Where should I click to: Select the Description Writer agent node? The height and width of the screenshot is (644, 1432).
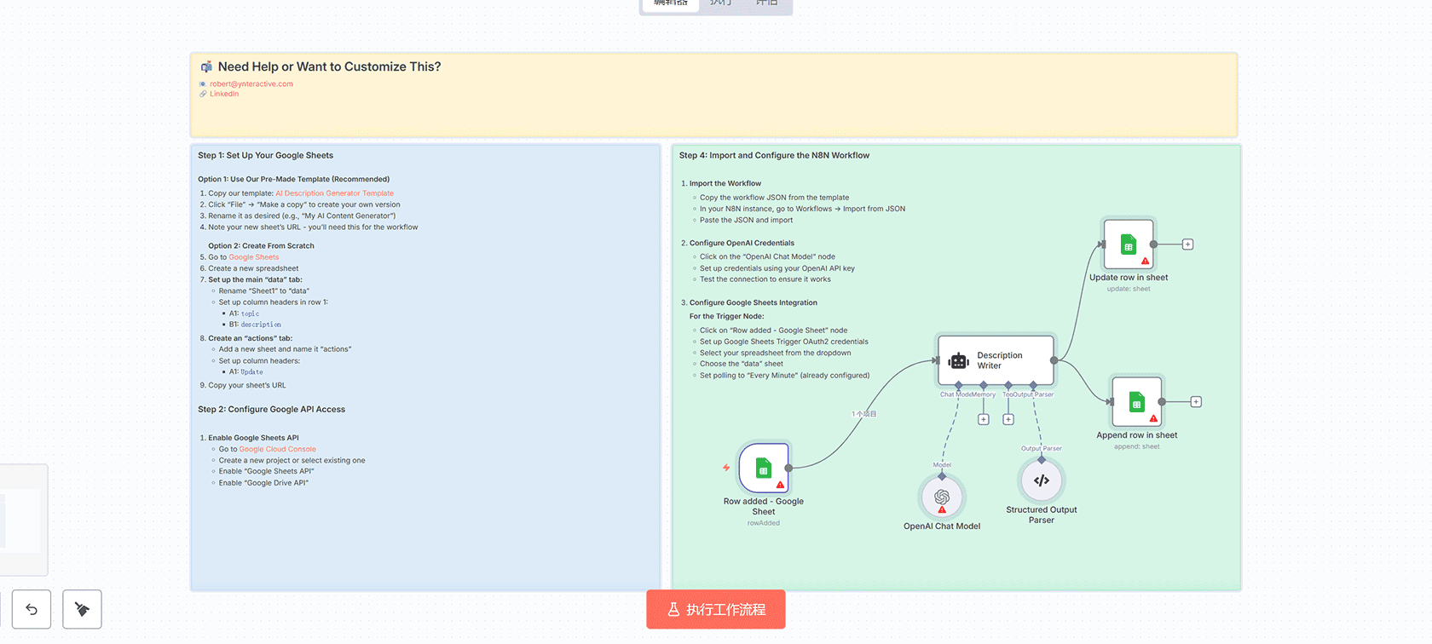coord(996,360)
